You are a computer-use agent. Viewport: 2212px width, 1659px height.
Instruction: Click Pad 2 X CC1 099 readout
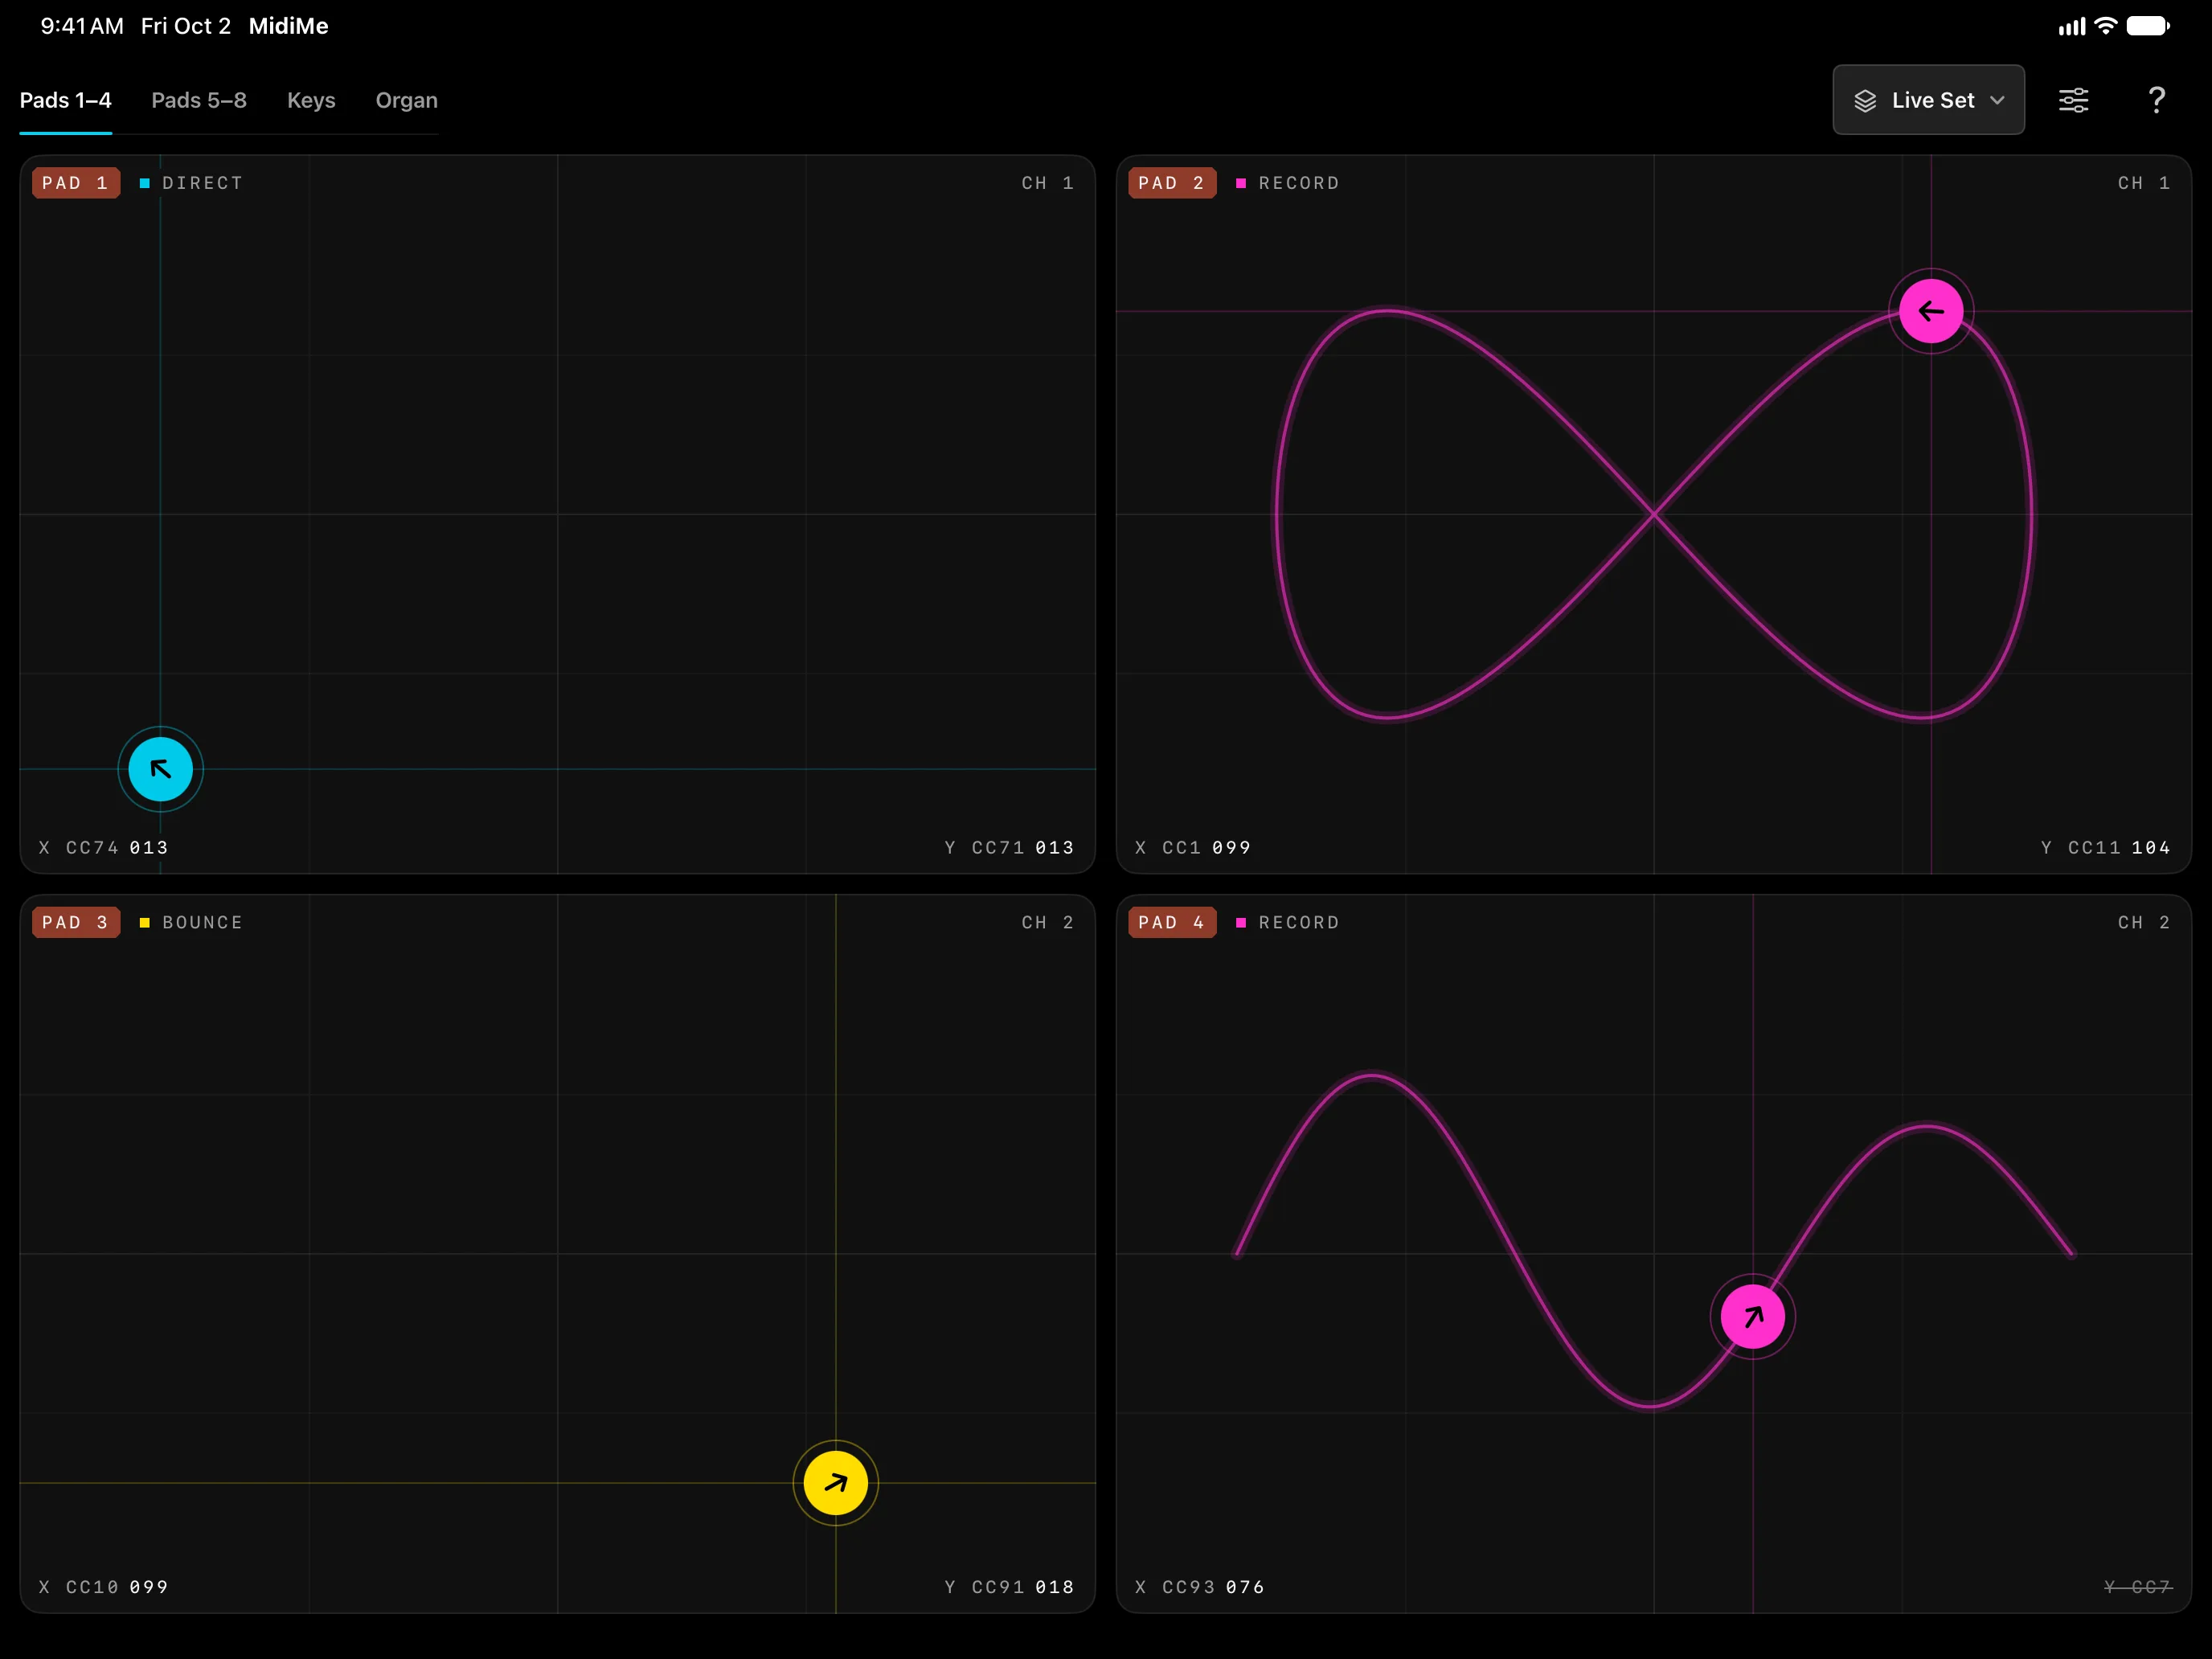(x=1193, y=847)
